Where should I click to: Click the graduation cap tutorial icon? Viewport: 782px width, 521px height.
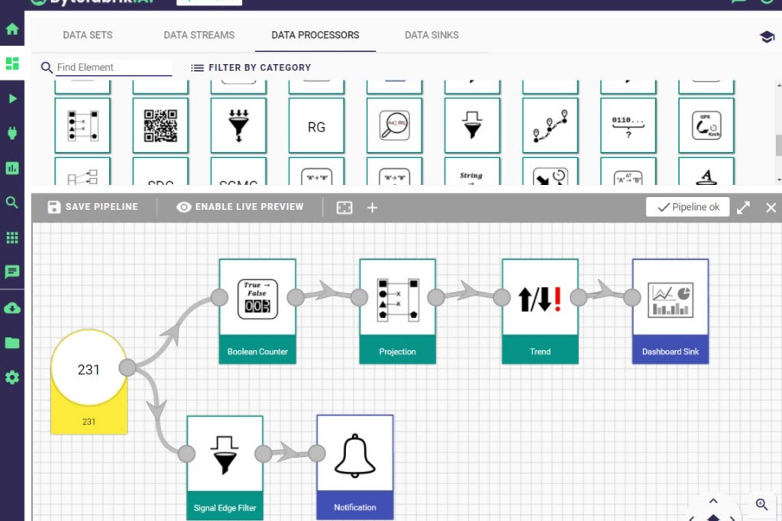point(767,37)
